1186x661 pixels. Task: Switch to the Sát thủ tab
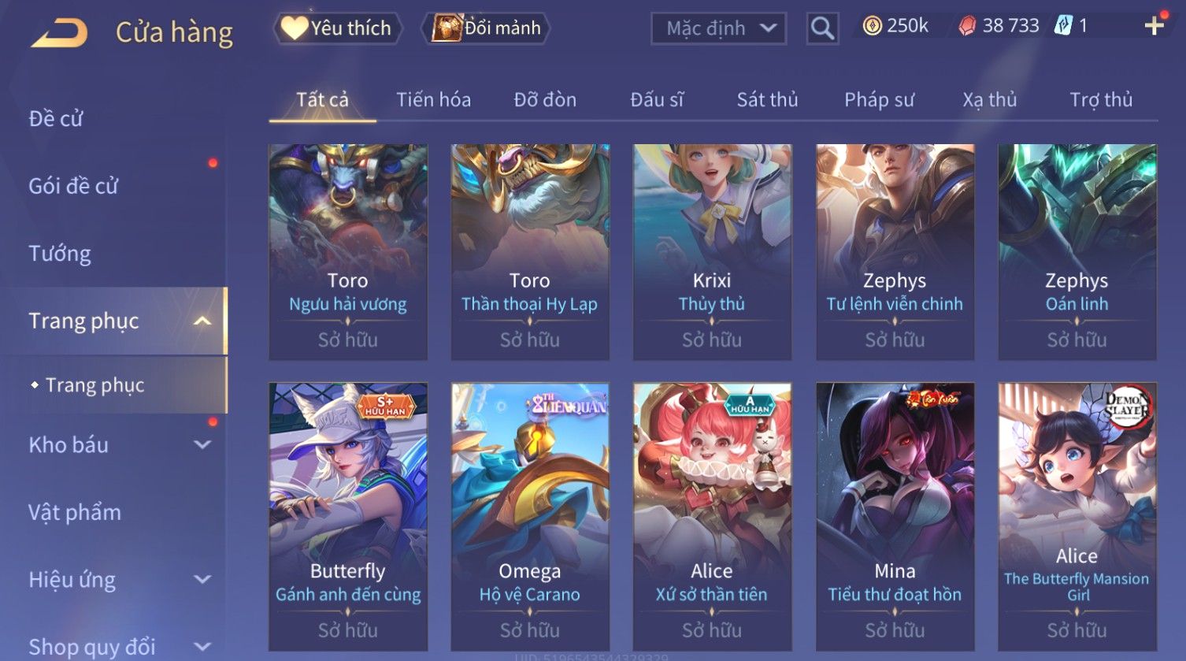point(767,100)
